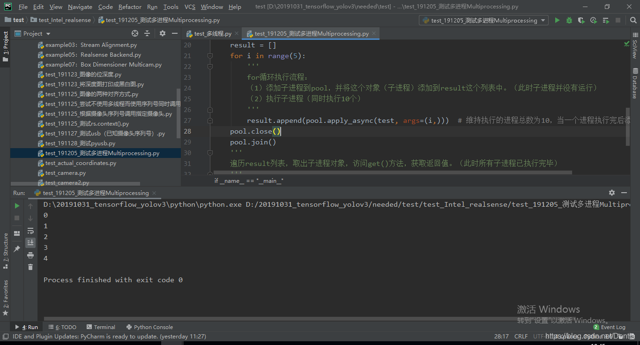The height and width of the screenshot is (345, 640).
Task: Close test_多线程.py editor tab
Action: (237, 34)
